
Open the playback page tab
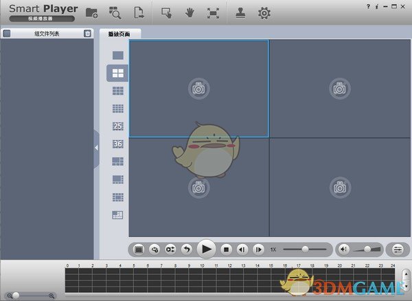[119, 34]
